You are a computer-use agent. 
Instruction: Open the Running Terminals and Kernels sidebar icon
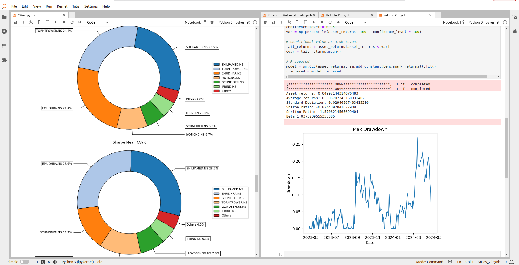point(4,31)
